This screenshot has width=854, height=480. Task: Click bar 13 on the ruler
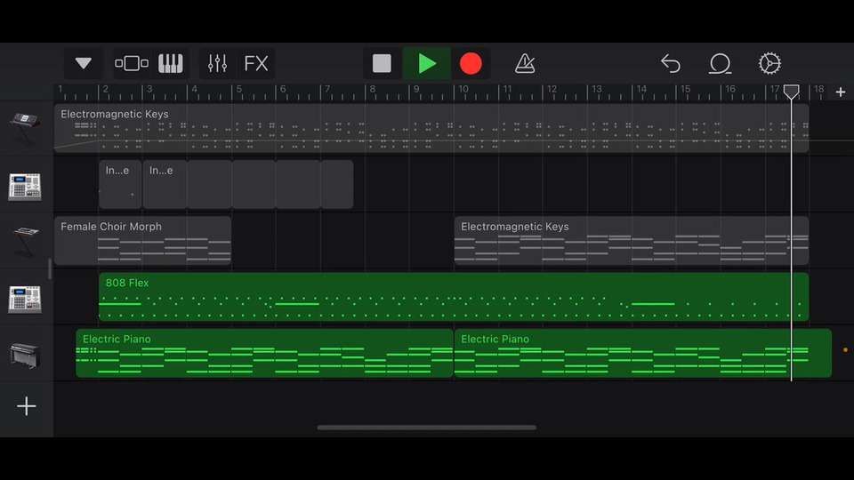pos(597,89)
